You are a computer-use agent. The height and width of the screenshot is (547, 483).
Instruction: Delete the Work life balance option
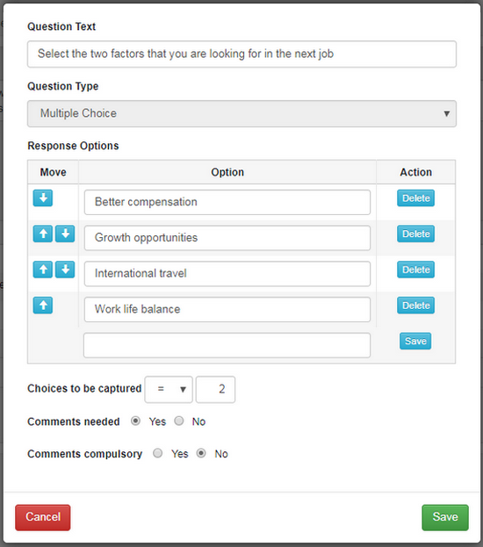415,306
